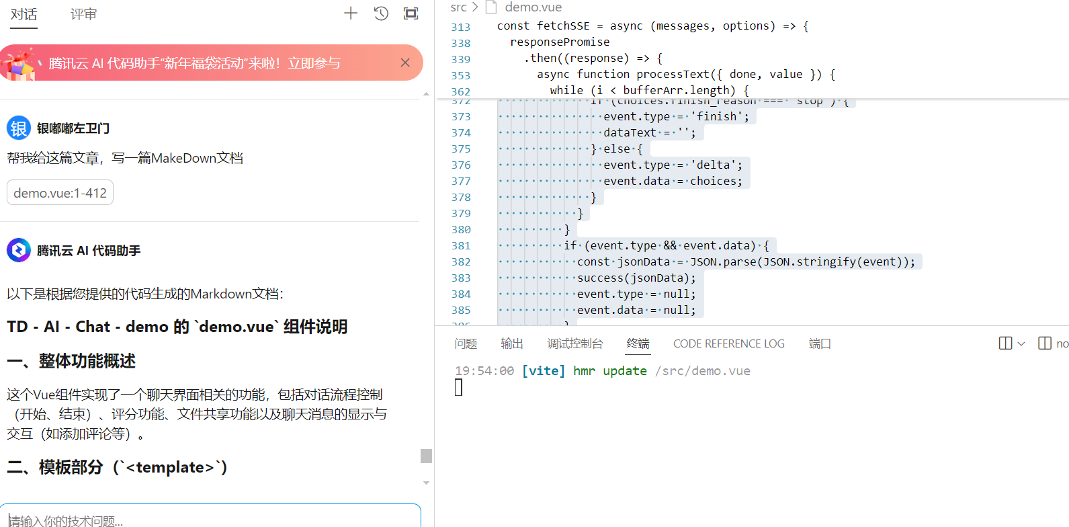Viewport: 1069px width, 527px height.
Task: Click the /src/demo.vue path in terminal
Action: pos(703,371)
